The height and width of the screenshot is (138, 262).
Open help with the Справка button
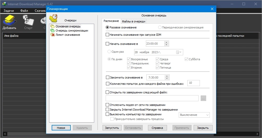coord(157,128)
